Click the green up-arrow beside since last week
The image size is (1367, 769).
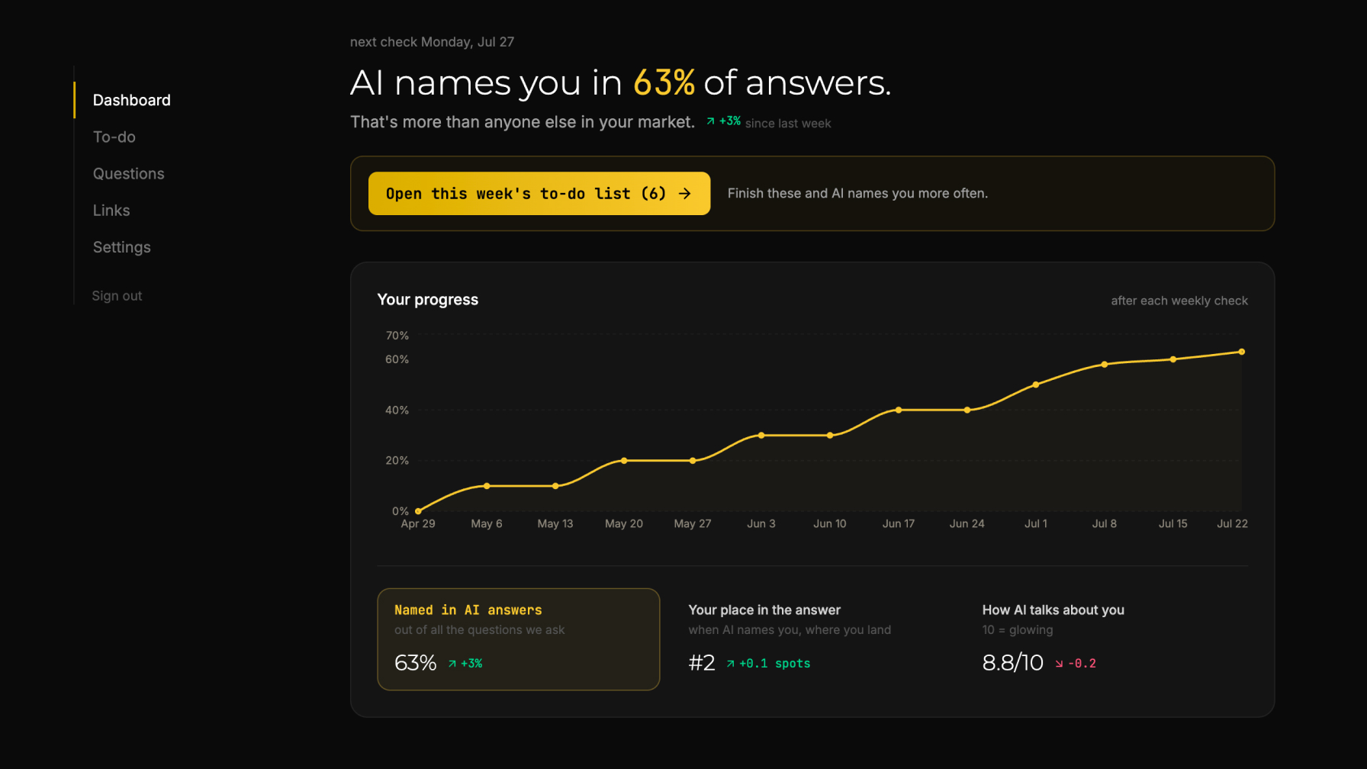coord(711,121)
